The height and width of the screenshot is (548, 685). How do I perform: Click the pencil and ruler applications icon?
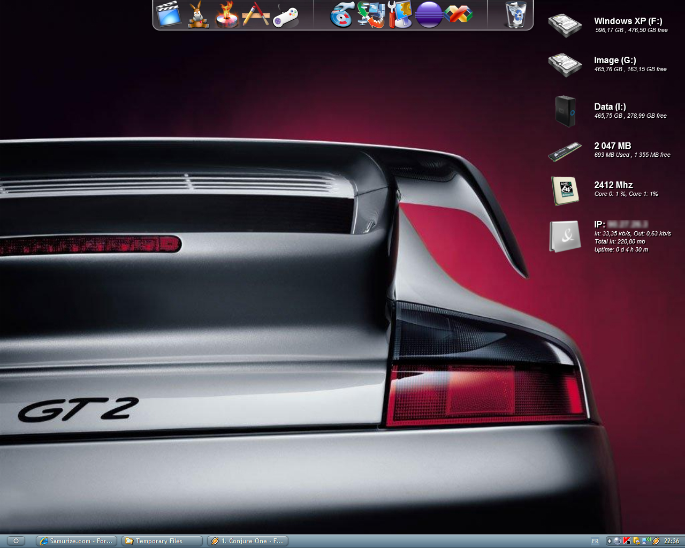[x=255, y=14]
